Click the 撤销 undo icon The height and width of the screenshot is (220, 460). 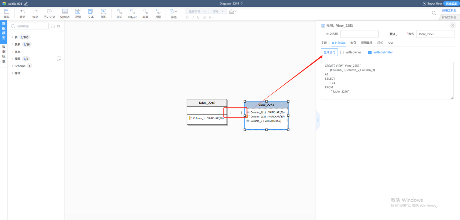pyautogui.click(x=23, y=12)
